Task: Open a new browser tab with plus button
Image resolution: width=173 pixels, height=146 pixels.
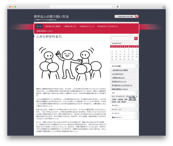Action: click(164, 8)
